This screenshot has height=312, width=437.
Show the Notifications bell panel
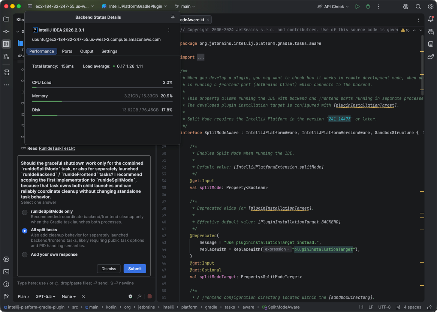(x=431, y=19)
